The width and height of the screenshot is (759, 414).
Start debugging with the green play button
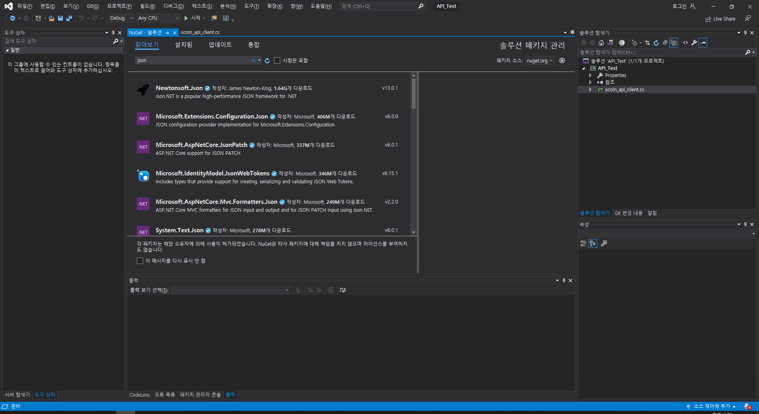coord(186,18)
